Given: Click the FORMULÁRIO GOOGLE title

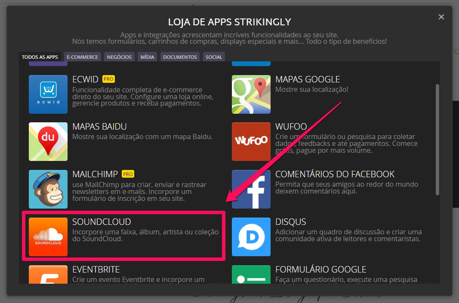Looking at the screenshot, I should tap(321, 270).
